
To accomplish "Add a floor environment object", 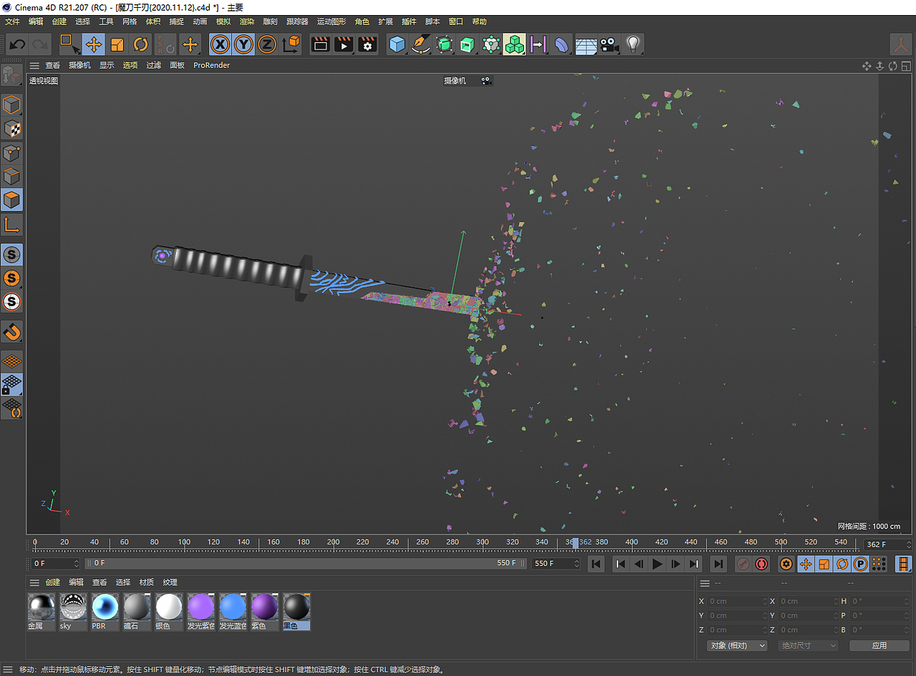I will coord(585,45).
